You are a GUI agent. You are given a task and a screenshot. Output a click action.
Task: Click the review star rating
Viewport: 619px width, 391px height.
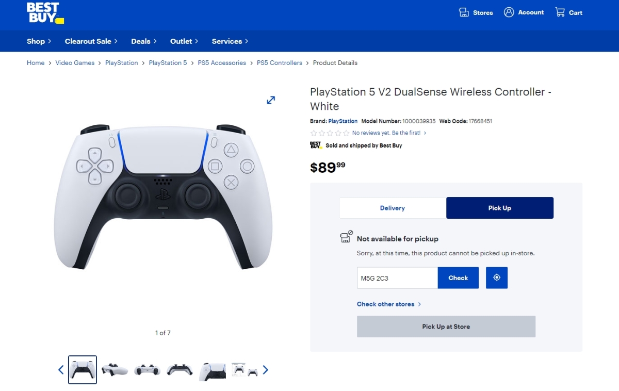click(x=330, y=133)
